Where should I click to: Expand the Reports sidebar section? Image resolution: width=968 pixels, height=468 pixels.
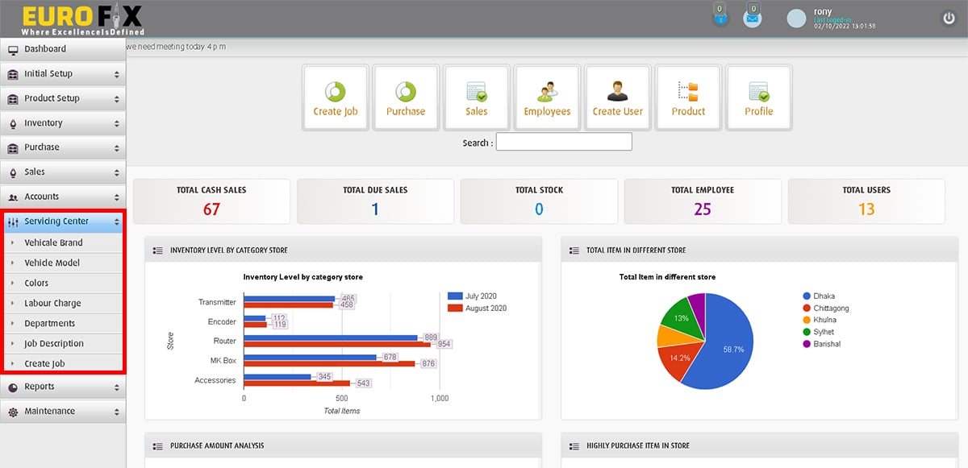pyautogui.click(x=63, y=387)
